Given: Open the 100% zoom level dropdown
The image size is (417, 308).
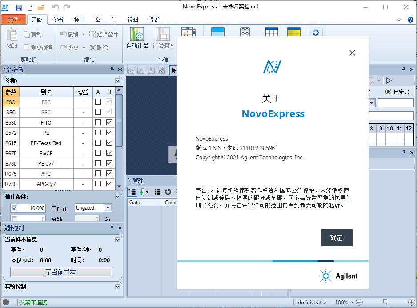Looking at the screenshot, I should [353, 302].
